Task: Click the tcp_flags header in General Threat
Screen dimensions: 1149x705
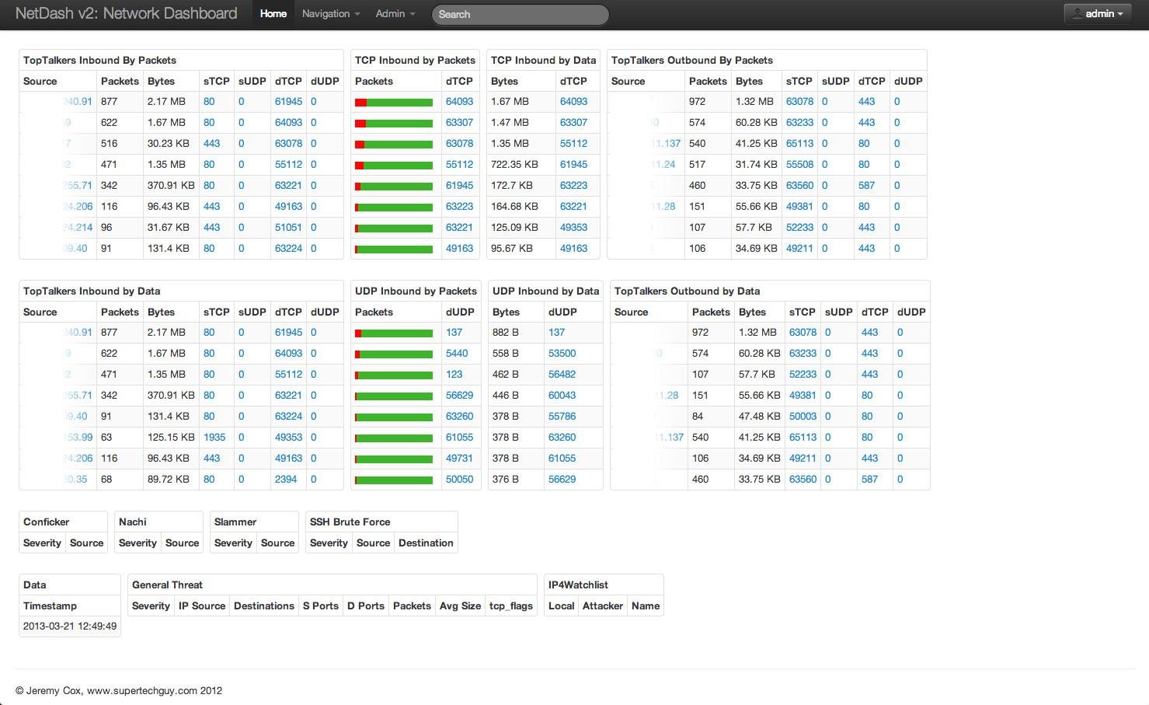Action: pyautogui.click(x=511, y=606)
